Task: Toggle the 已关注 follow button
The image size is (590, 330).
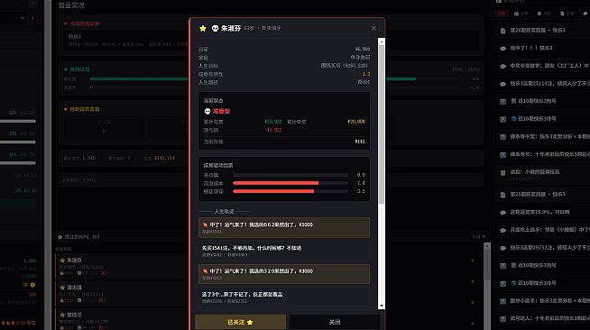Action: pos(240,322)
